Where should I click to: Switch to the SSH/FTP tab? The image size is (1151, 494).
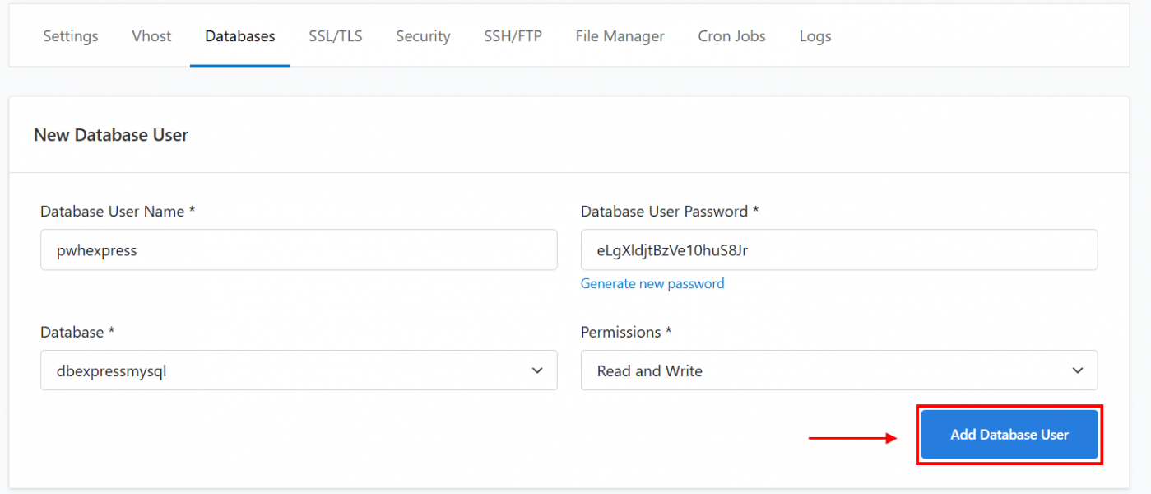tap(513, 36)
